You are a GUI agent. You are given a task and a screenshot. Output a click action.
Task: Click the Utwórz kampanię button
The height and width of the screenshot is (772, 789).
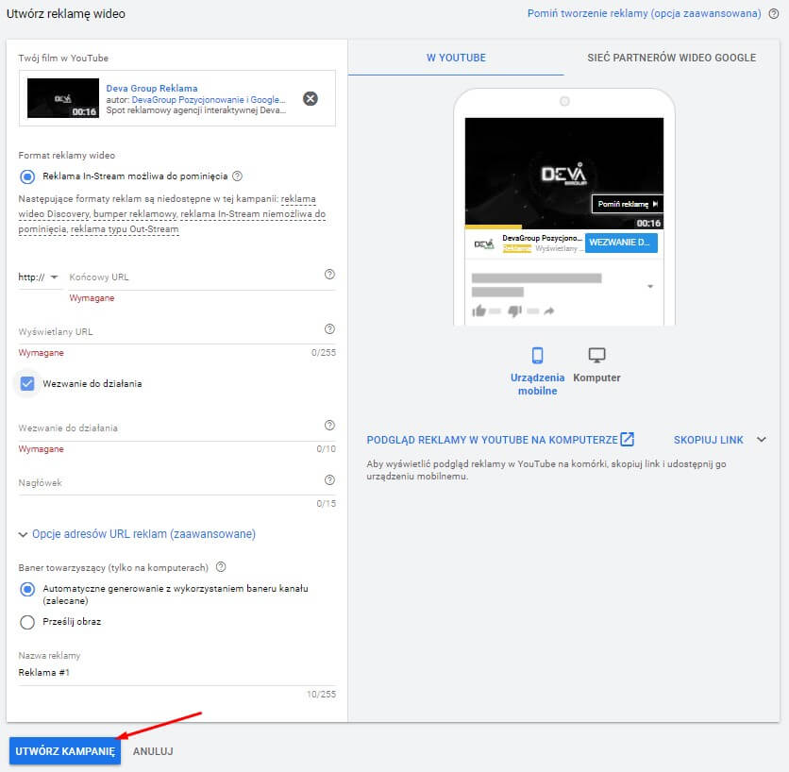[x=65, y=751]
